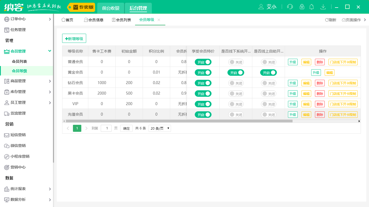Image resolution: width=369 pixels, height=207 pixels.
Task: Click the 会员管理 crown icon
Action: 7,51
